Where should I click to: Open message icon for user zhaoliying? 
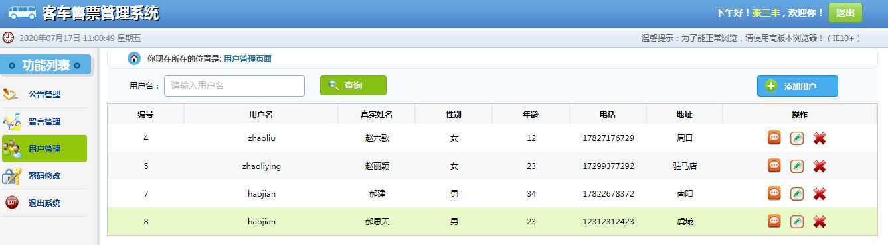tap(774, 166)
